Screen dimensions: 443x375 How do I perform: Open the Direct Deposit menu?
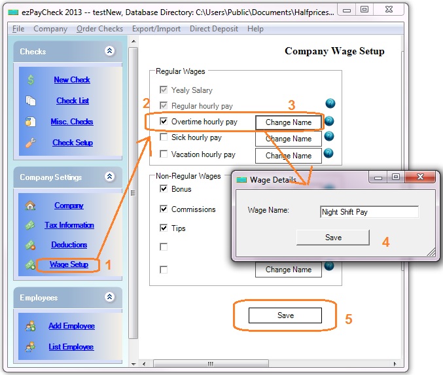click(x=213, y=29)
